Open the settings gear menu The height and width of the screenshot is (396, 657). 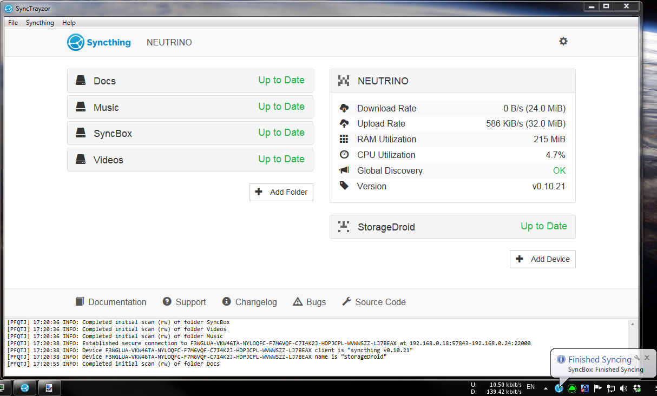[563, 41]
